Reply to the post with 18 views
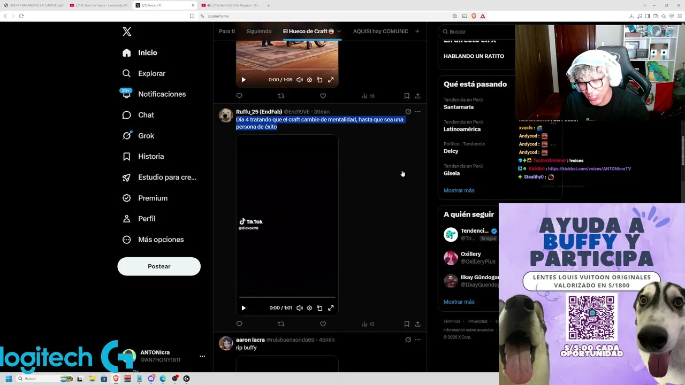 tap(239, 96)
